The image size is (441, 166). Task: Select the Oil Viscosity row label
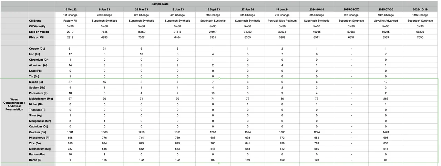(x=37, y=26)
